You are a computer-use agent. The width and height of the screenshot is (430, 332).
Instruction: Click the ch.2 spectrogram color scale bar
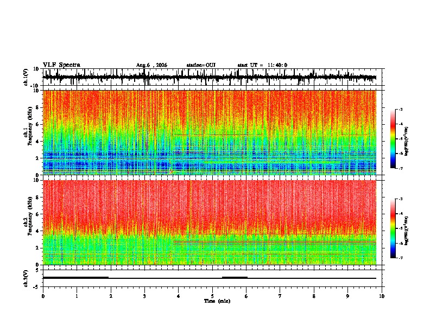tap(393, 228)
